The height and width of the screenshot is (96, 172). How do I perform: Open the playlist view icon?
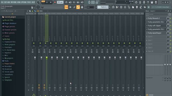(x=113, y=7)
